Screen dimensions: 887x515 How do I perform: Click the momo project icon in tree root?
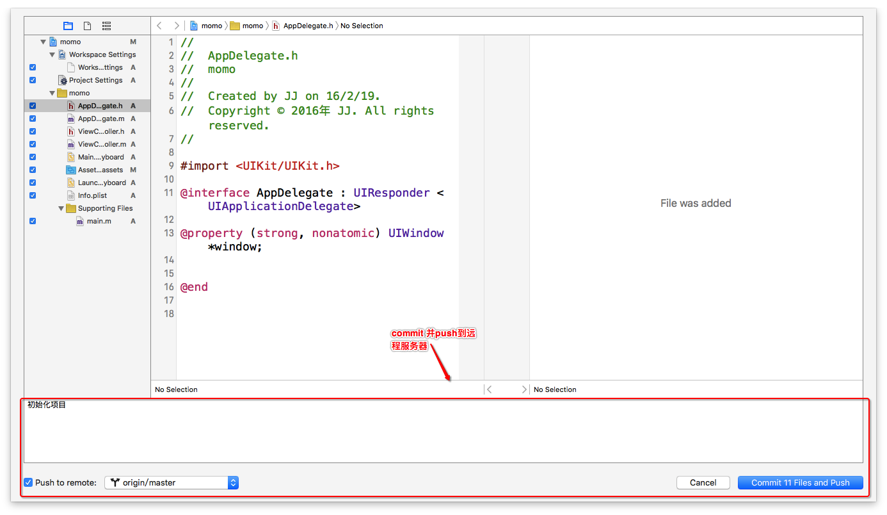point(53,42)
